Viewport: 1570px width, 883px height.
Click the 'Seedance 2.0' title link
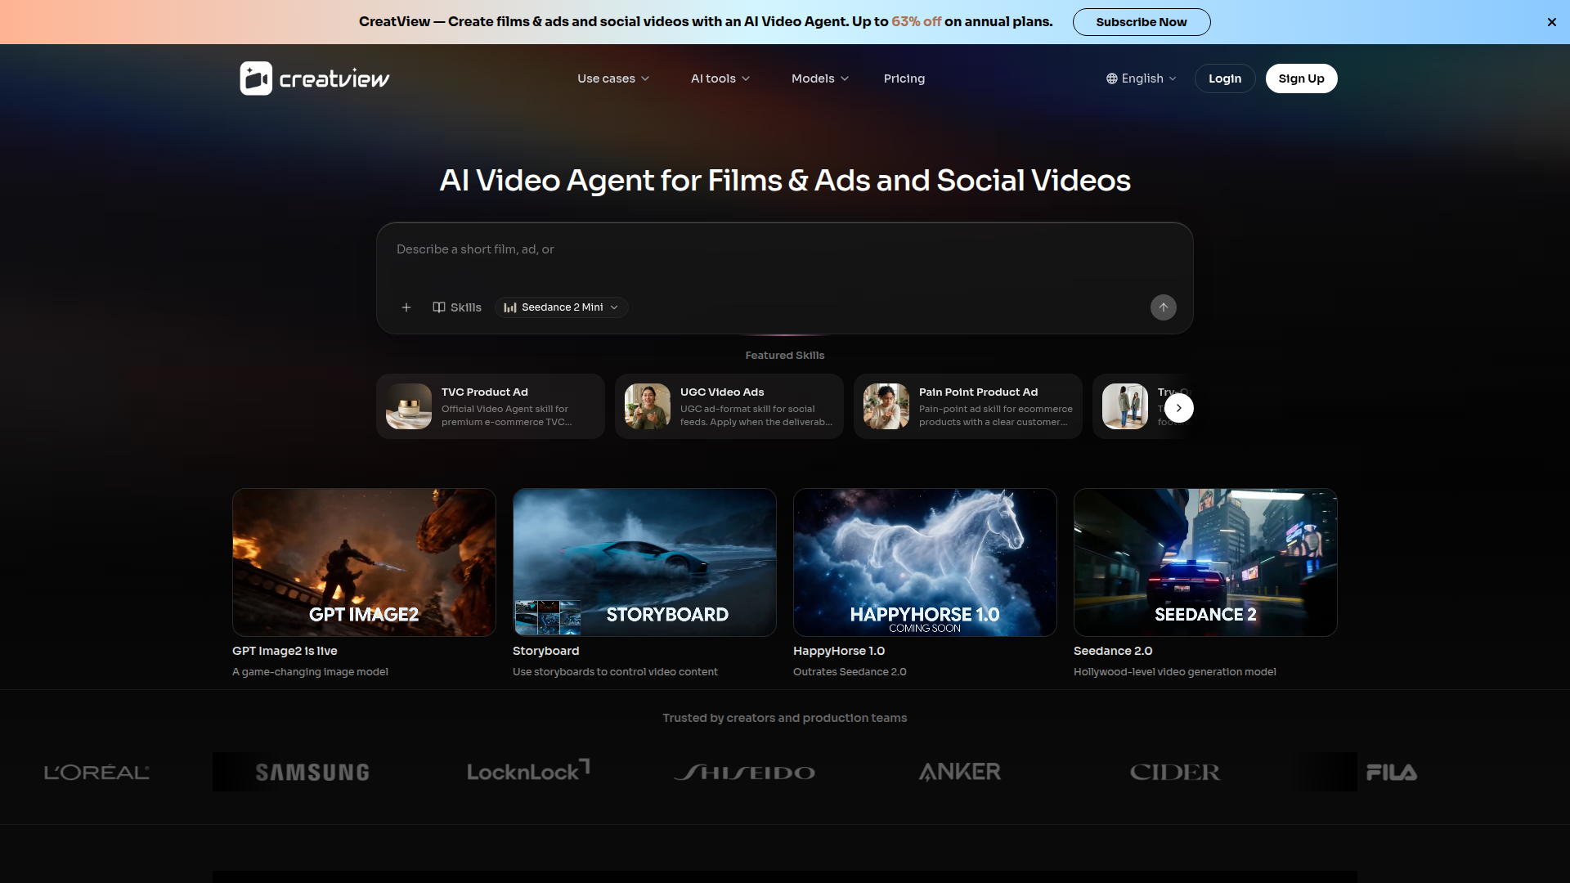pyautogui.click(x=1113, y=651)
